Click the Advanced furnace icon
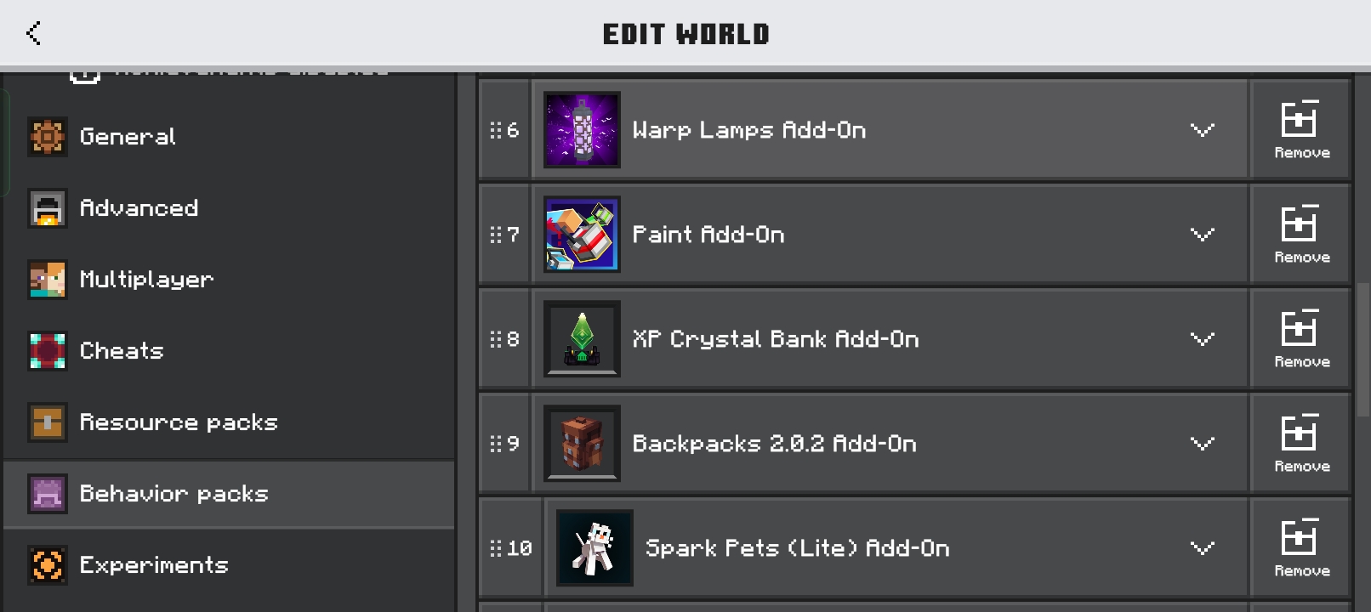 (48, 208)
